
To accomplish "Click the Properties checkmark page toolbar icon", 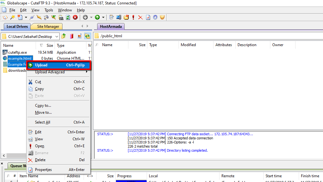I will pyautogui.click(x=148, y=17).
